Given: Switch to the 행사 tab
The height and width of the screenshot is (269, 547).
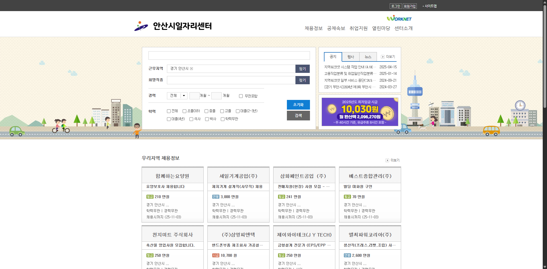Looking at the screenshot, I should point(350,57).
